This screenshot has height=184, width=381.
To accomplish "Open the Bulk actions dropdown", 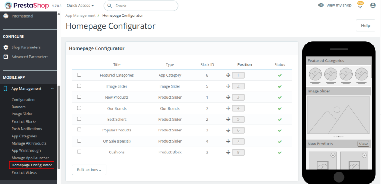I will coord(89,170).
